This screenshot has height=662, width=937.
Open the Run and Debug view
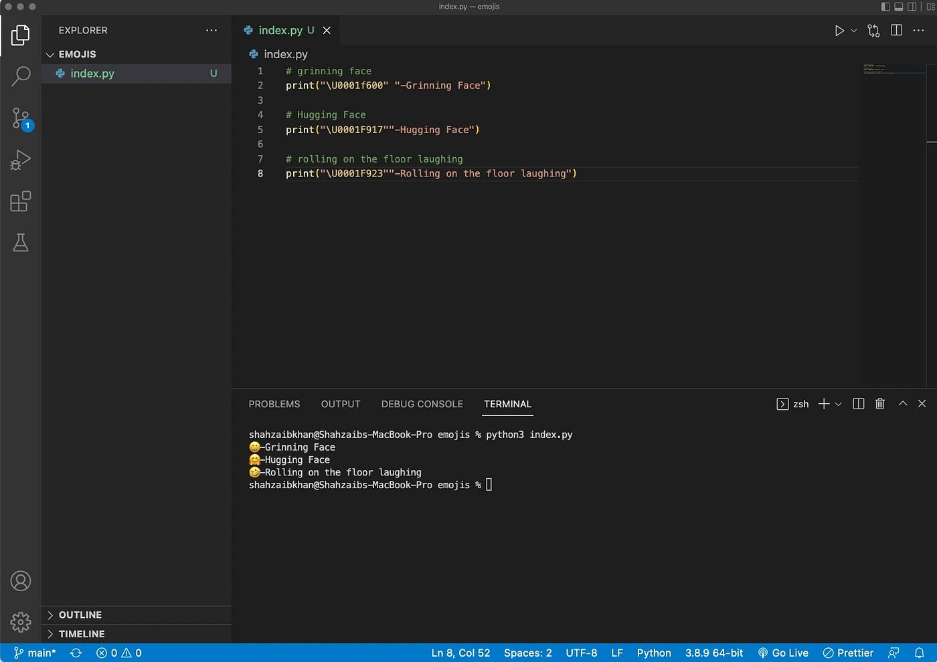tap(21, 160)
